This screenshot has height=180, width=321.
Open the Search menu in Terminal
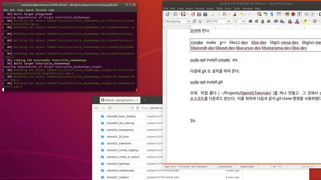pyautogui.click(x=29, y=10)
